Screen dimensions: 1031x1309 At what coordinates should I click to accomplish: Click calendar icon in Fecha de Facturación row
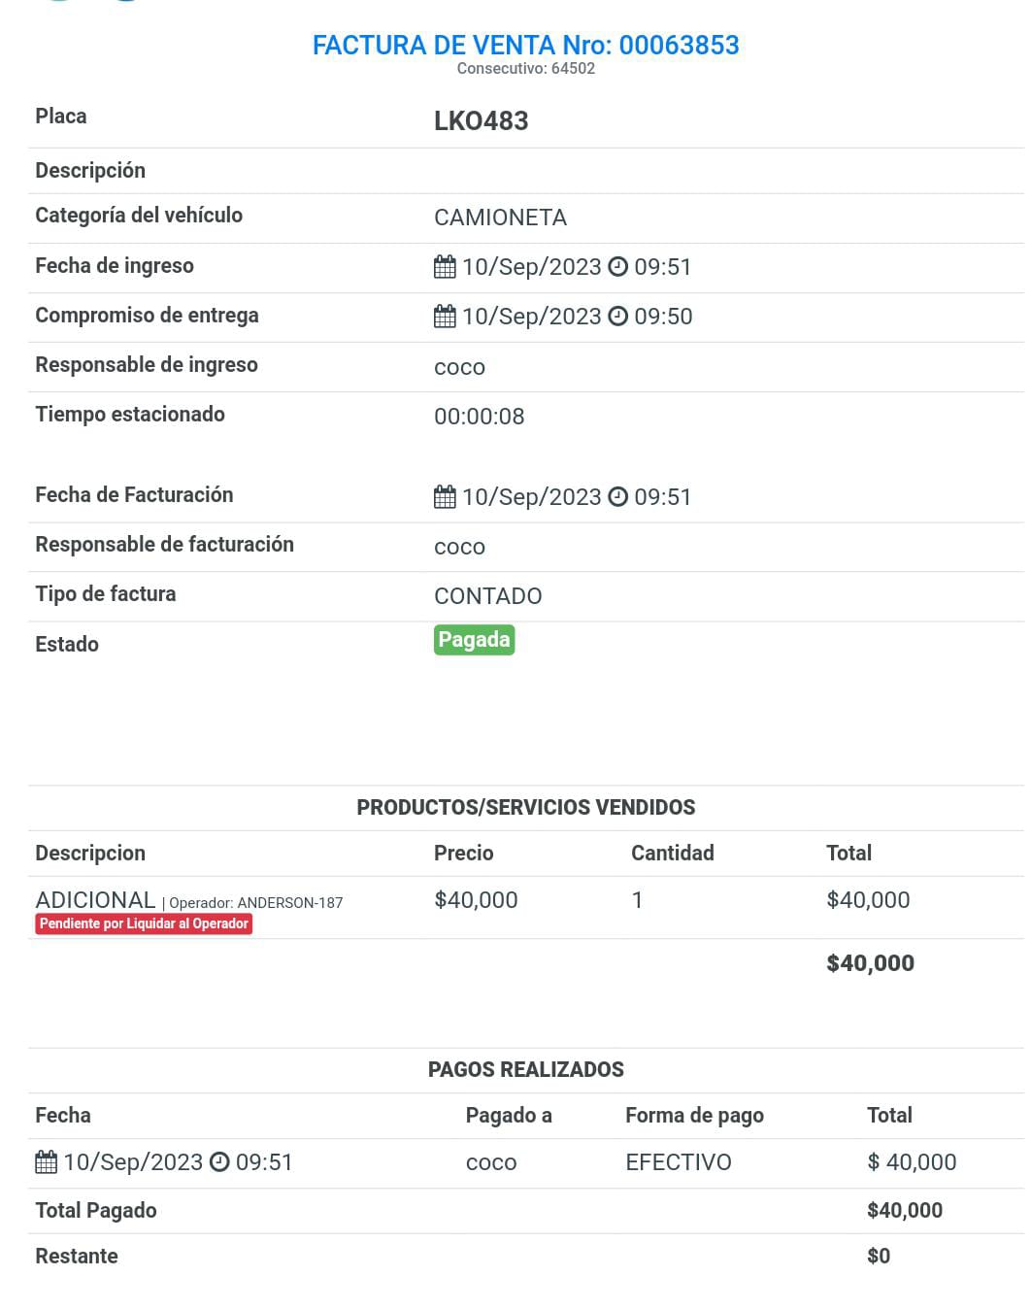(445, 497)
